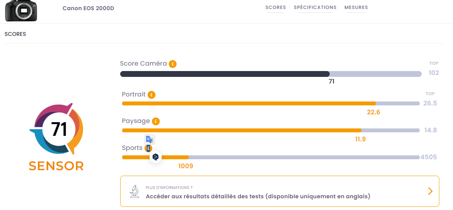Click the SCORES section heading
453x210 pixels.
point(15,34)
